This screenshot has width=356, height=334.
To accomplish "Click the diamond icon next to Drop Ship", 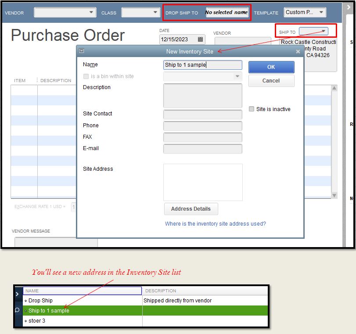I will pyautogui.click(x=25, y=301).
